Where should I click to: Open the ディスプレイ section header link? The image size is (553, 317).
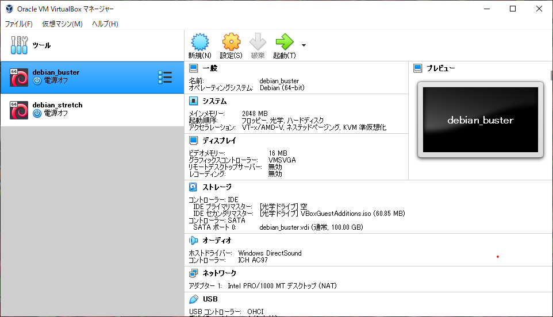tap(219, 141)
